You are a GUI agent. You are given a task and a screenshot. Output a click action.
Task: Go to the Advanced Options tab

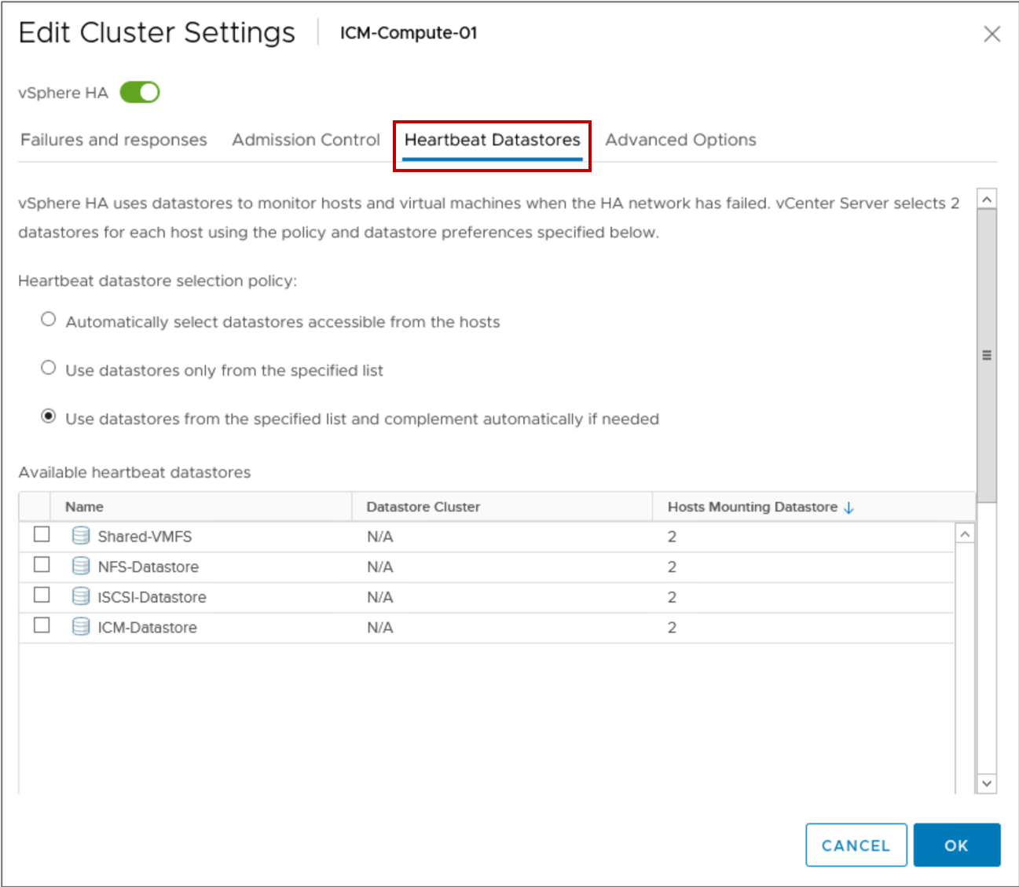click(680, 140)
